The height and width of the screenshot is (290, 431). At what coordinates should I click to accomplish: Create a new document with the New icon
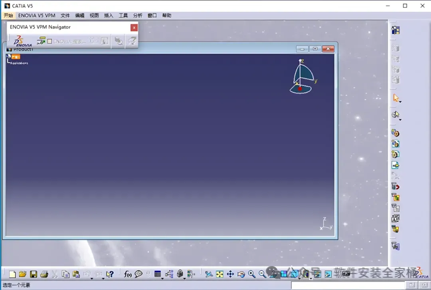pyautogui.click(x=12, y=274)
